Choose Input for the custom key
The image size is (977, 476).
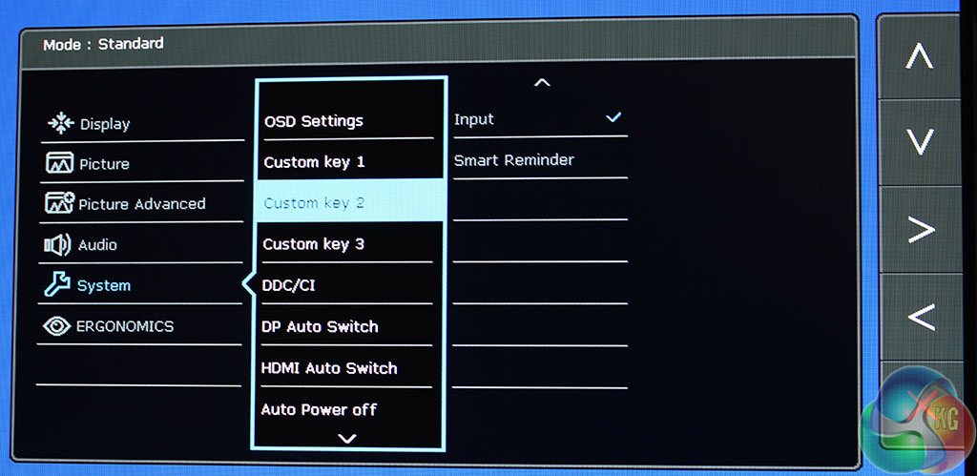[x=540, y=119]
